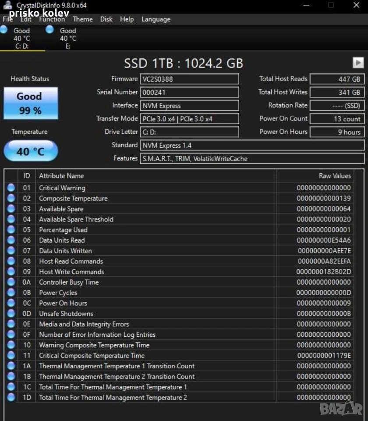
Task: Select the C: D: disk tab
Action: coord(21,39)
